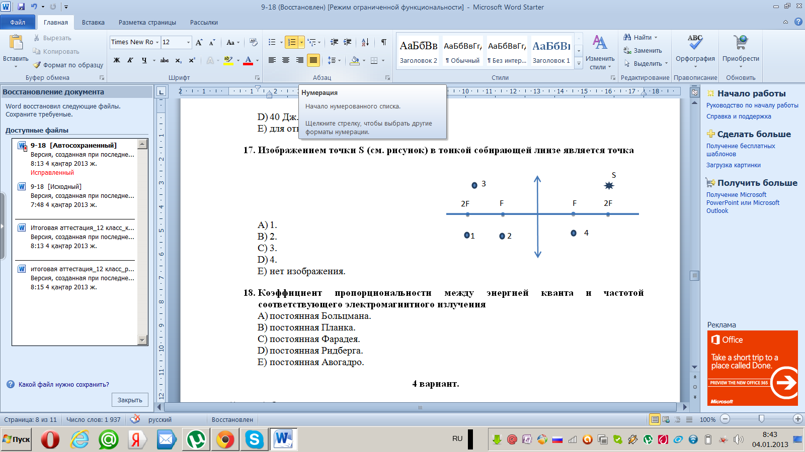The width and height of the screenshot is (805, 452).
Task: Open Skype from the taskbar
Action: pyautogui.click(x=254, y=439)
